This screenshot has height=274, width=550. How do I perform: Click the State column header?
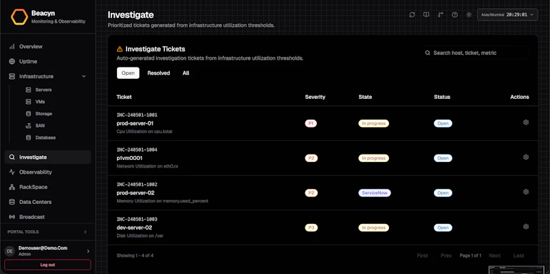[365, 97]
